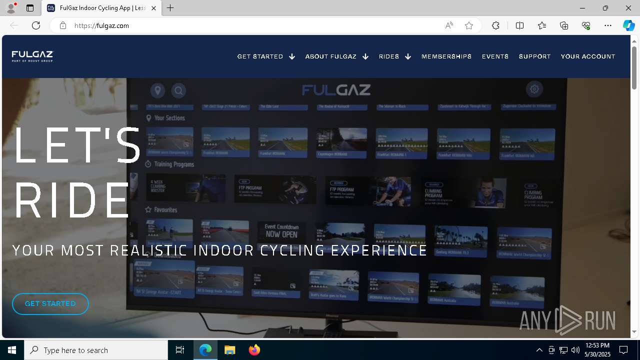Open File Explorer from taskbar
This screenshot has height=360, width=640.
[230, 350]
